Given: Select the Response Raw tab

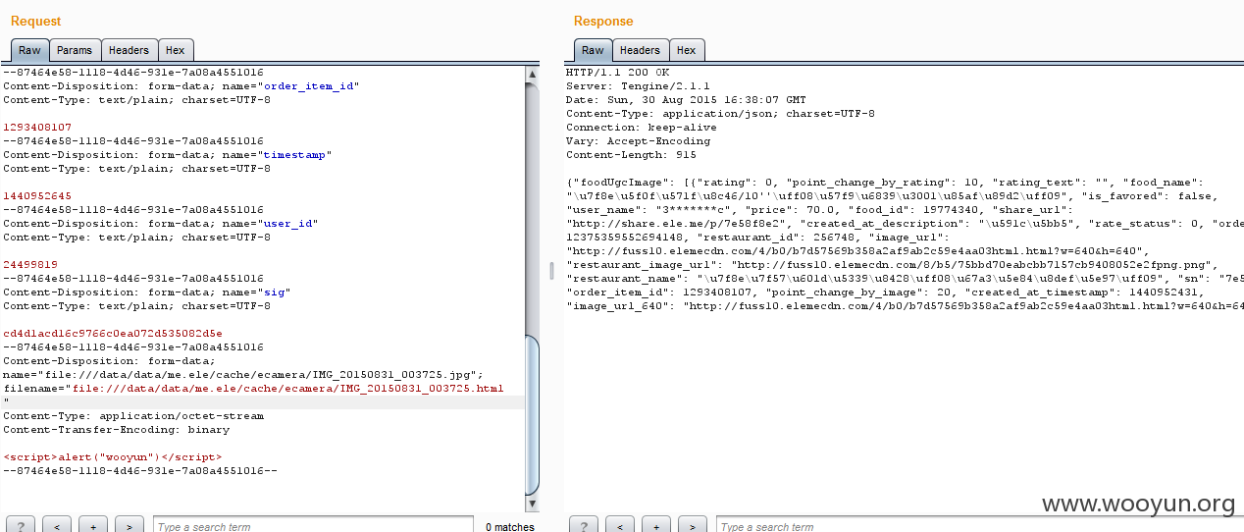Looking at the screenshot, I should (593, 50).
